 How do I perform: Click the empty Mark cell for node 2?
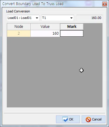coord(72,33)
